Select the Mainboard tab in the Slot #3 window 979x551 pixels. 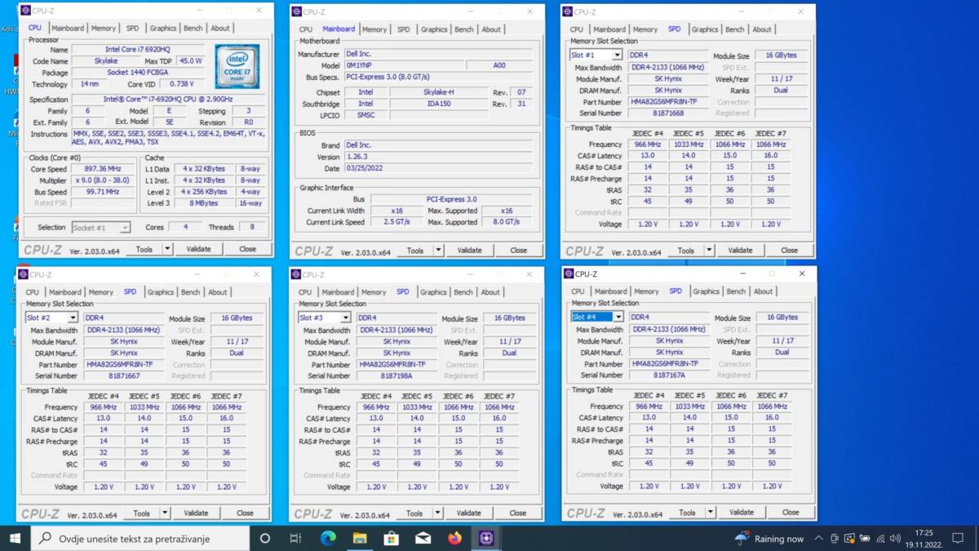pyautogui.click(x=338, y=292)
